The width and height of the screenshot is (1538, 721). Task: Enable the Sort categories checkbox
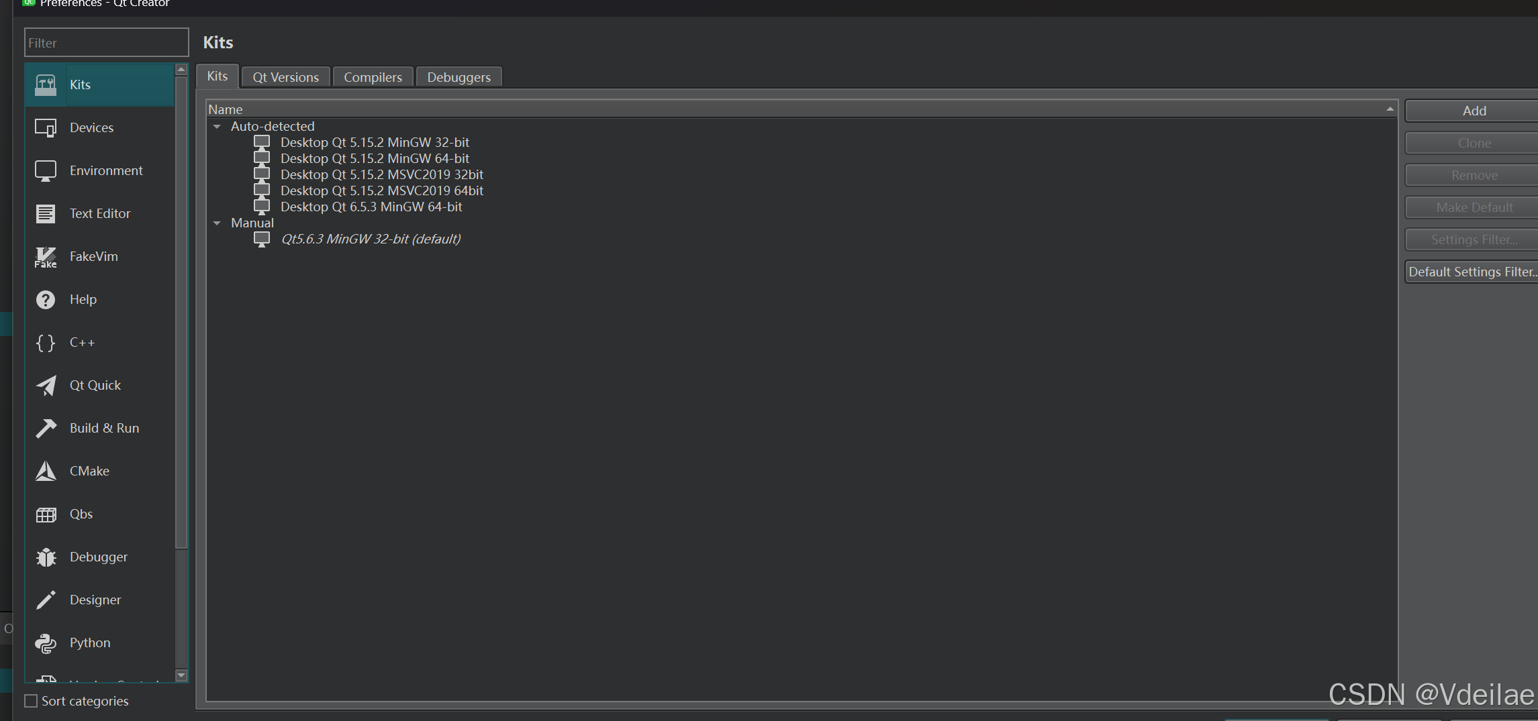pos(31,701)
